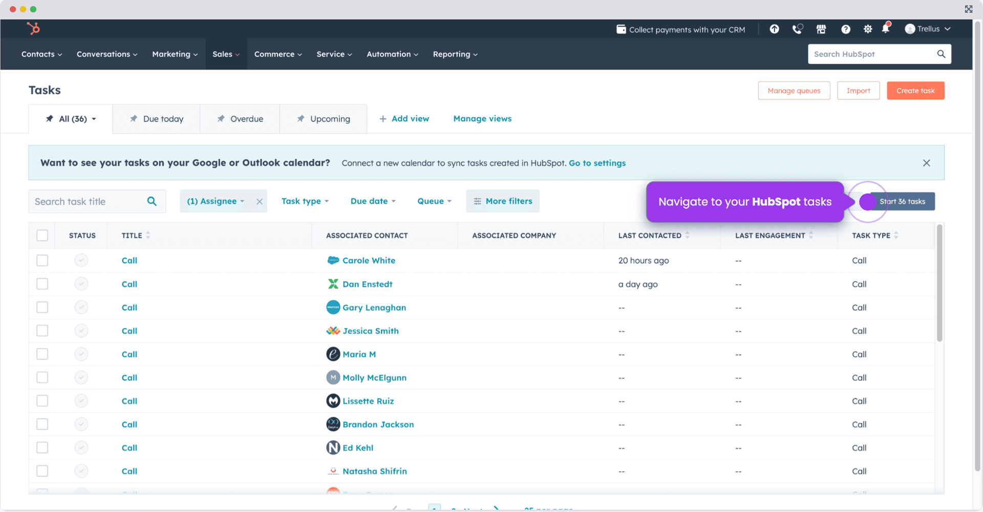Click the upgrade arrow icon
The width and height of the screenshot is (983, 512).
coord(774,29)
